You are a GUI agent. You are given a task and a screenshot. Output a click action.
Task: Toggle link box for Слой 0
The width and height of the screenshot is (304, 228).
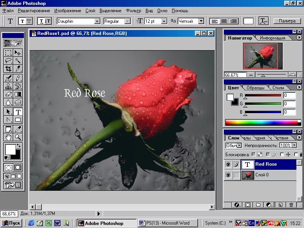(236, 175)
